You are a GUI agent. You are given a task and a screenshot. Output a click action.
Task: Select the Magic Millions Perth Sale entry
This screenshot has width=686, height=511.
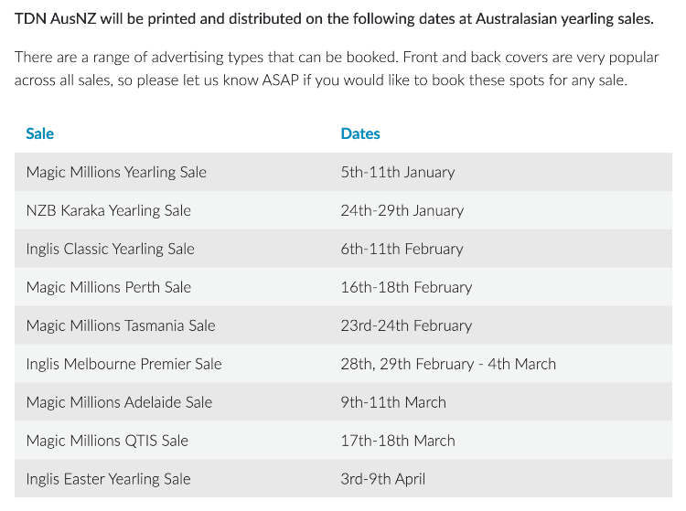[x=109, y=287]
